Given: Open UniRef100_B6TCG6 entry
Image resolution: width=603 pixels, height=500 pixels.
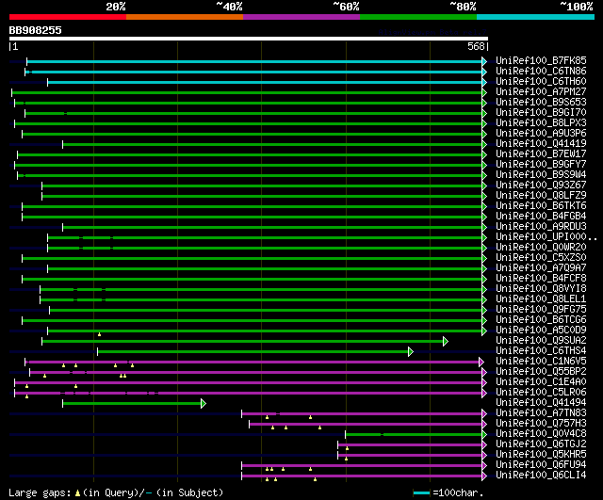Looking at the screenshot, I should [541, 320].
